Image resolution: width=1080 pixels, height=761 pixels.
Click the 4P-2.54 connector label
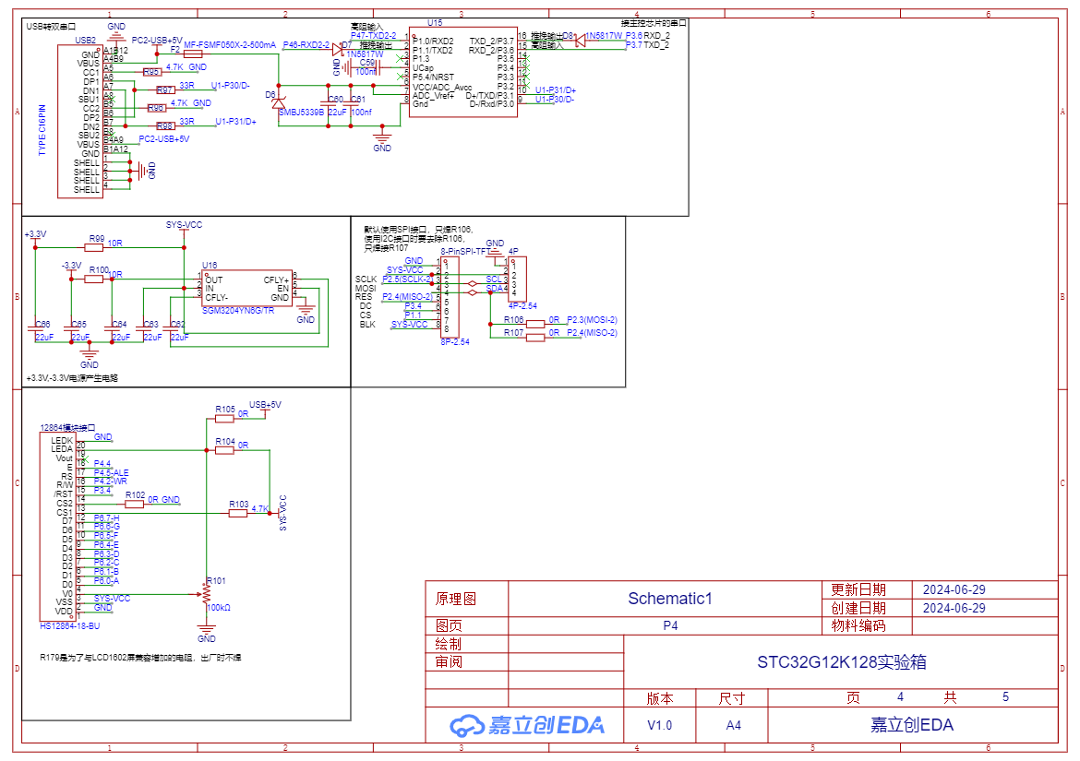point(522,305)
